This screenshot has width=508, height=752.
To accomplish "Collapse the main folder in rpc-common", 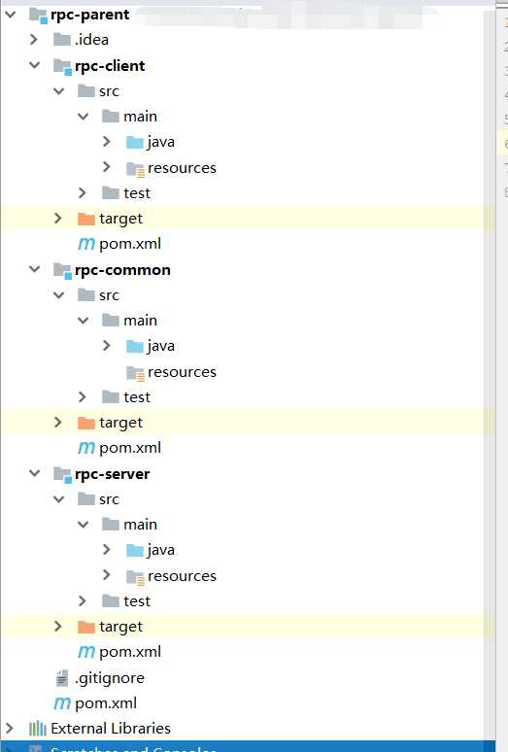I will 83,321.
